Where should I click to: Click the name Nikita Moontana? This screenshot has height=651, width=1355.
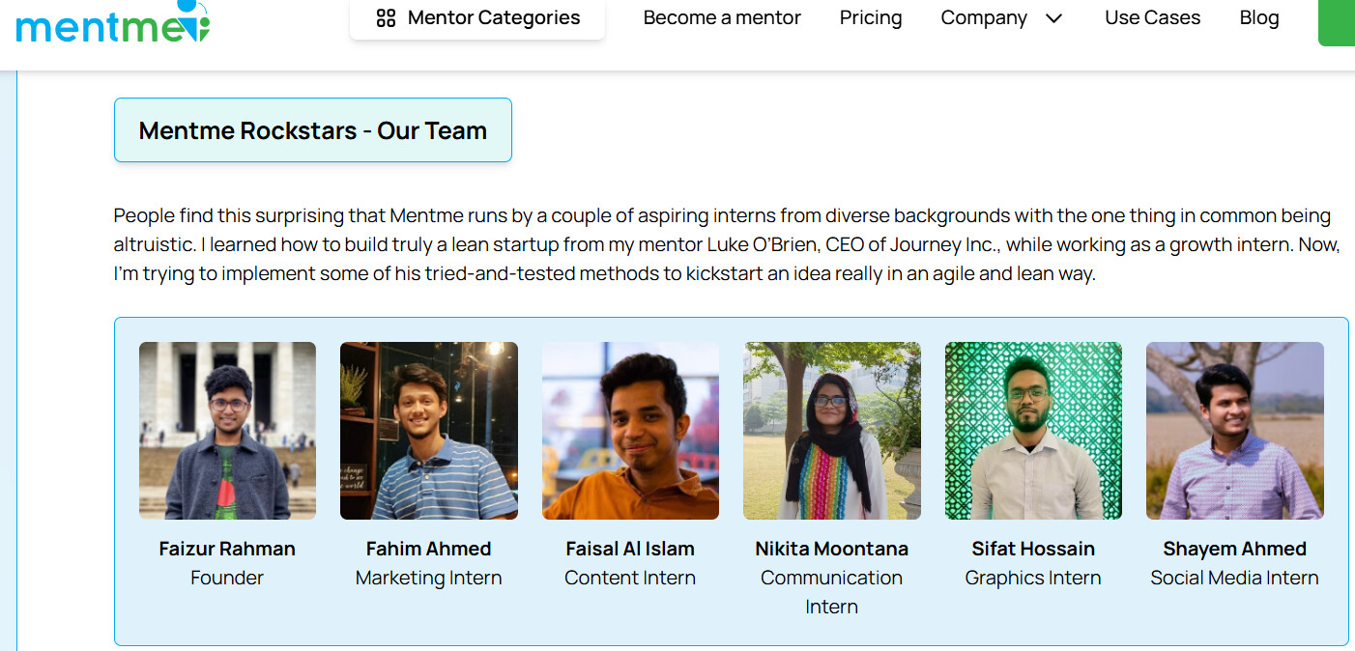832,549
